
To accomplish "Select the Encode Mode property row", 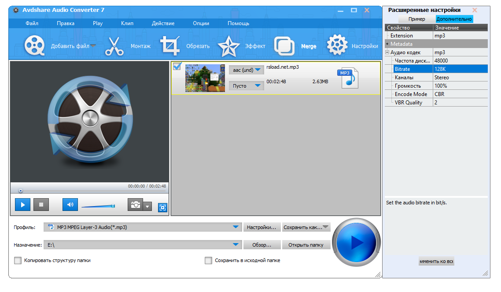I will pyautogui.click(x=440, y=94).
